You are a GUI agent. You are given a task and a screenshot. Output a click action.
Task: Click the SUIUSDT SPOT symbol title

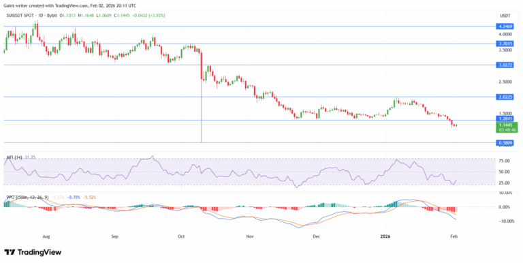pos(20,16)
